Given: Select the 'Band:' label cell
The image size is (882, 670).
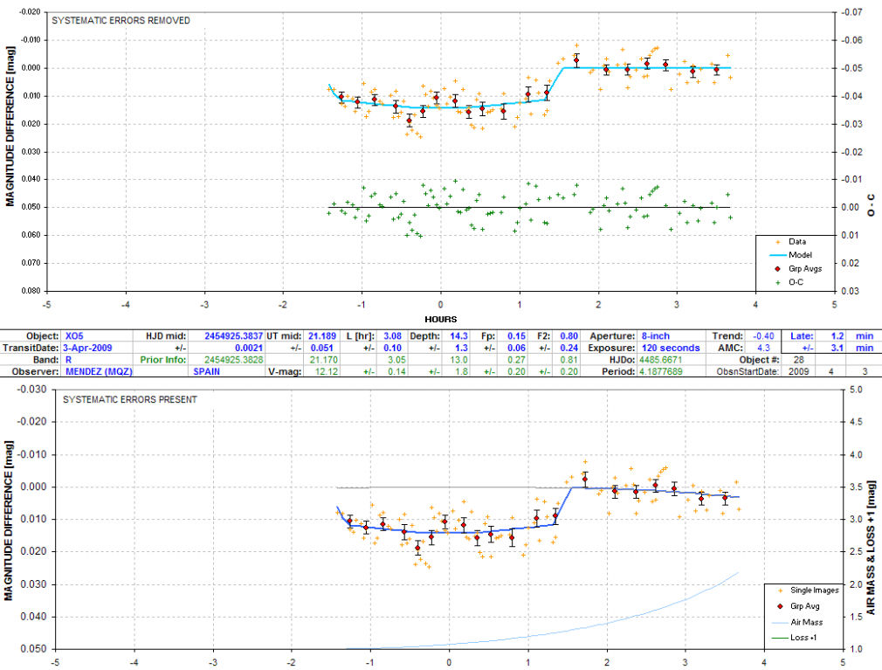Looking at the screenshot, I should 46,360.
